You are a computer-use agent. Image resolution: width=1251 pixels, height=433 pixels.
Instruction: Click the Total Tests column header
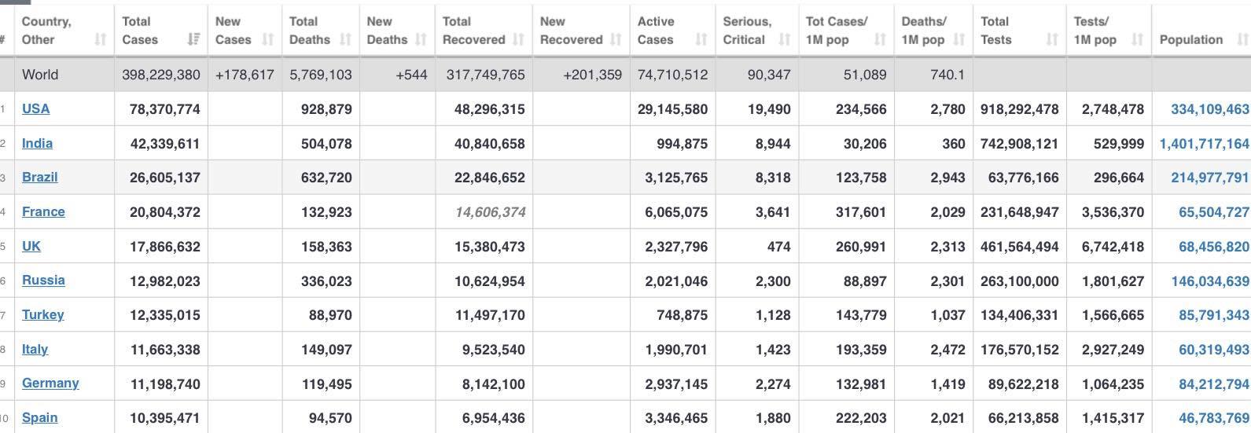click(x=1020, y=31)
